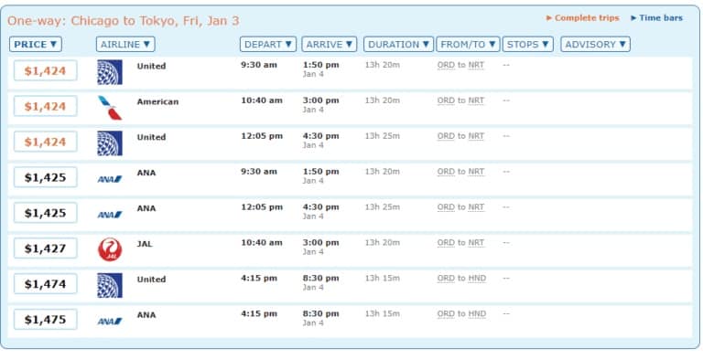Open the STOPS filter dropdown

(527, 45)
